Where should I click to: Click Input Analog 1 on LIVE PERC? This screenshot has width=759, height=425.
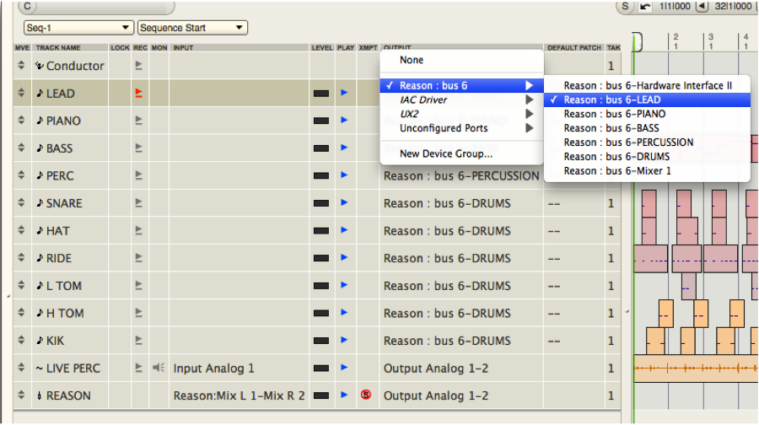[x=213, y=369]
